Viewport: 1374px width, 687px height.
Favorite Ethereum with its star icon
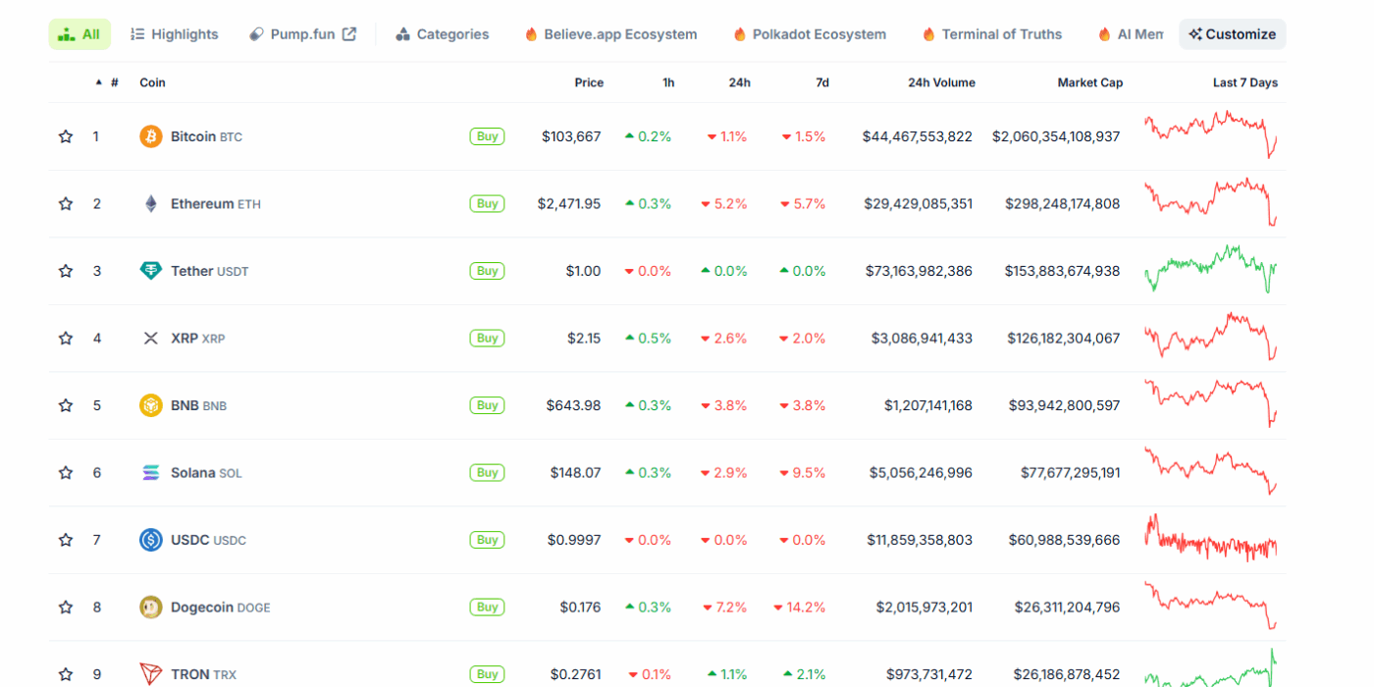[66, 204]
